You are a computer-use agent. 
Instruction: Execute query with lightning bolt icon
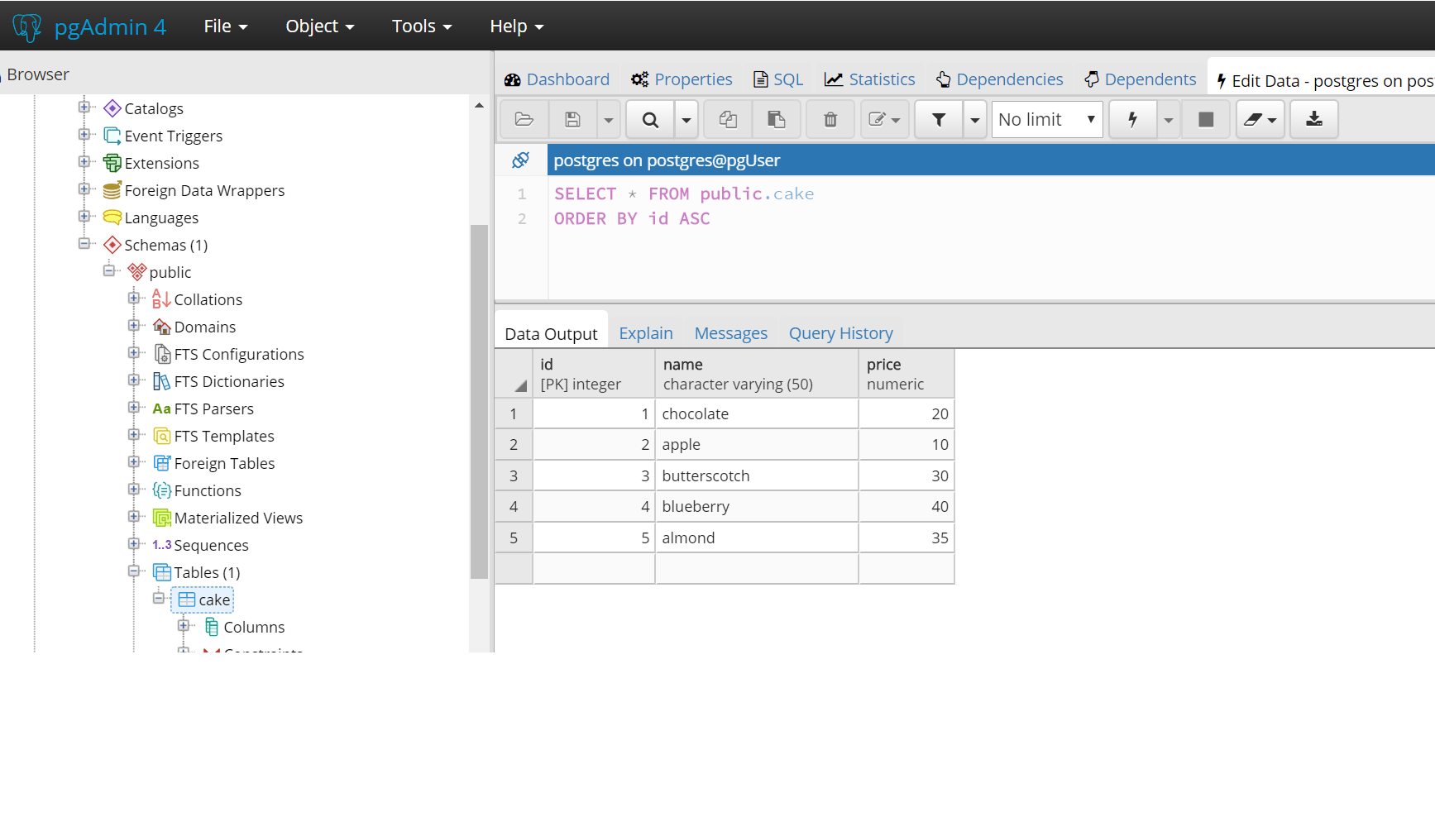coord(1133,120)
